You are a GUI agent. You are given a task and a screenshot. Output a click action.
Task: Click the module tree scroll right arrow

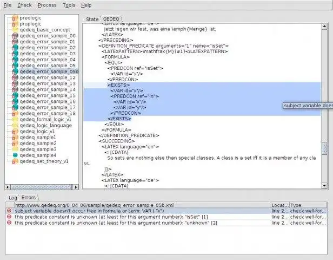[x=76, y=187]
